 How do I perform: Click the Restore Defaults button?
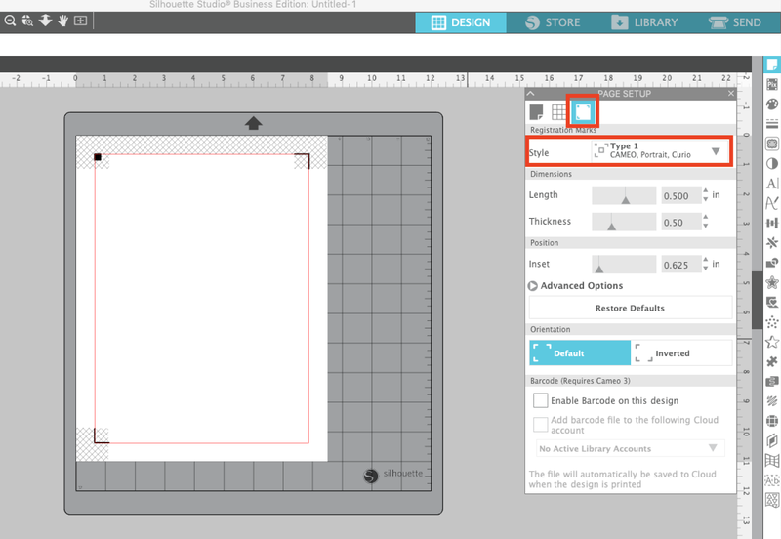click(x=630, y=308)
